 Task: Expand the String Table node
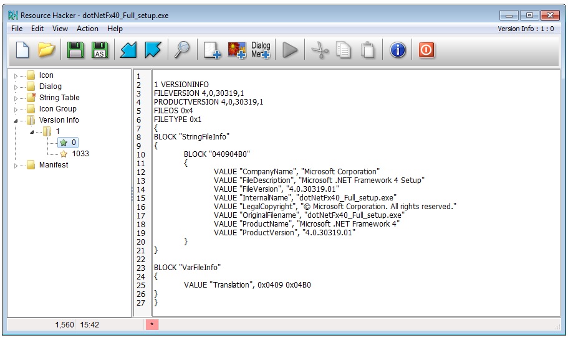(x=16, y=98)
